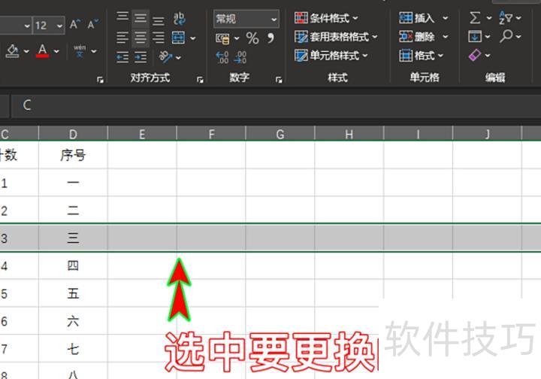The height and width of the screenshot is (379, 541).
Task: Open the fill color dropdown arrow
Action: tap(26, 51)
